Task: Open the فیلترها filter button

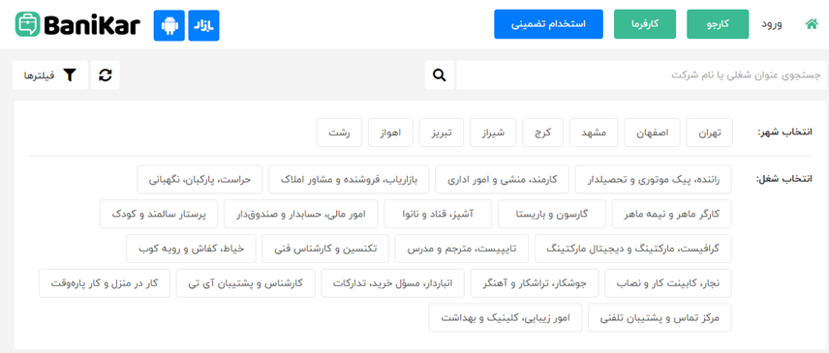Action: [50, 74]
